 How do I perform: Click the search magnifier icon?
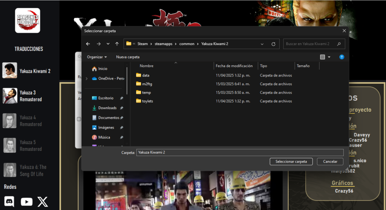coord(339,44)
